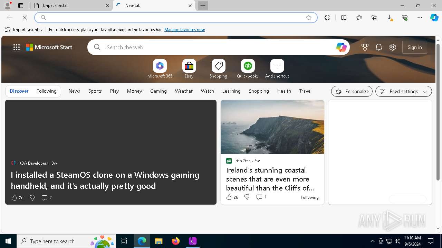The image size is (442, 248).
Task: Open the Play category
Action: (x=114, y=91)
